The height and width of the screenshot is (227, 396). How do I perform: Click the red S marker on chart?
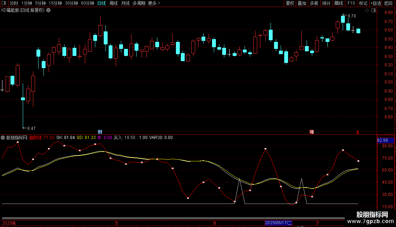pos(357,132)
